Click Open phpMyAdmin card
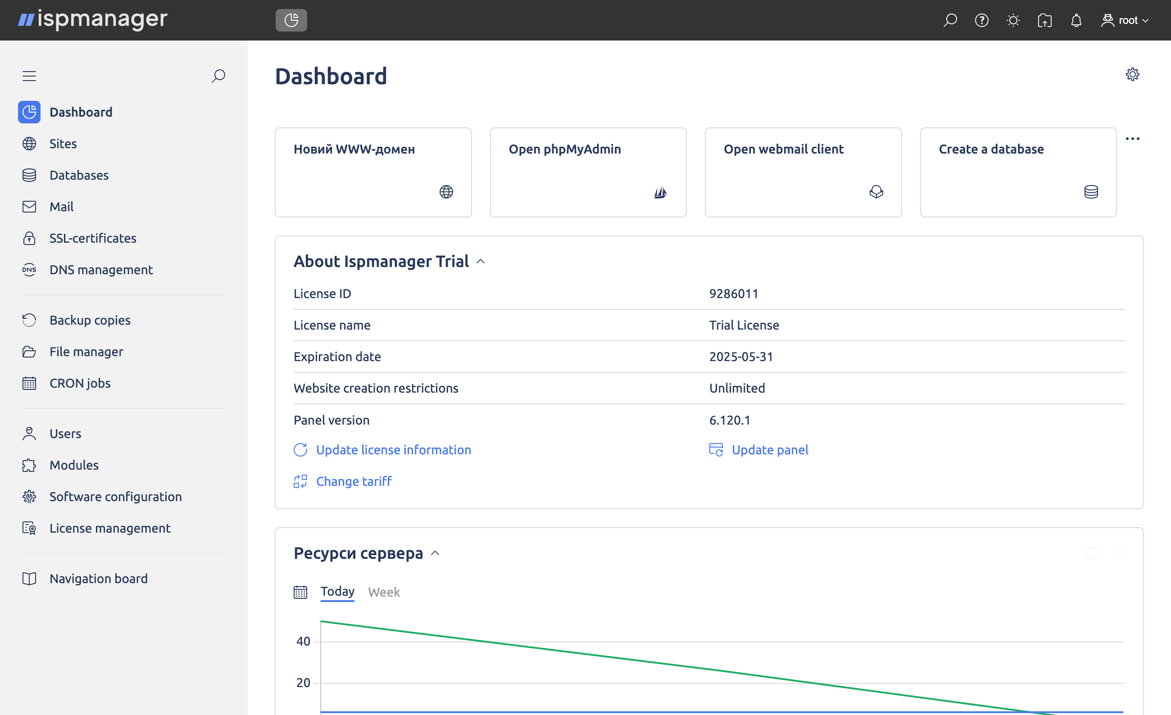The height and width of the screenshot is (715, 1171). coord(588,172)
